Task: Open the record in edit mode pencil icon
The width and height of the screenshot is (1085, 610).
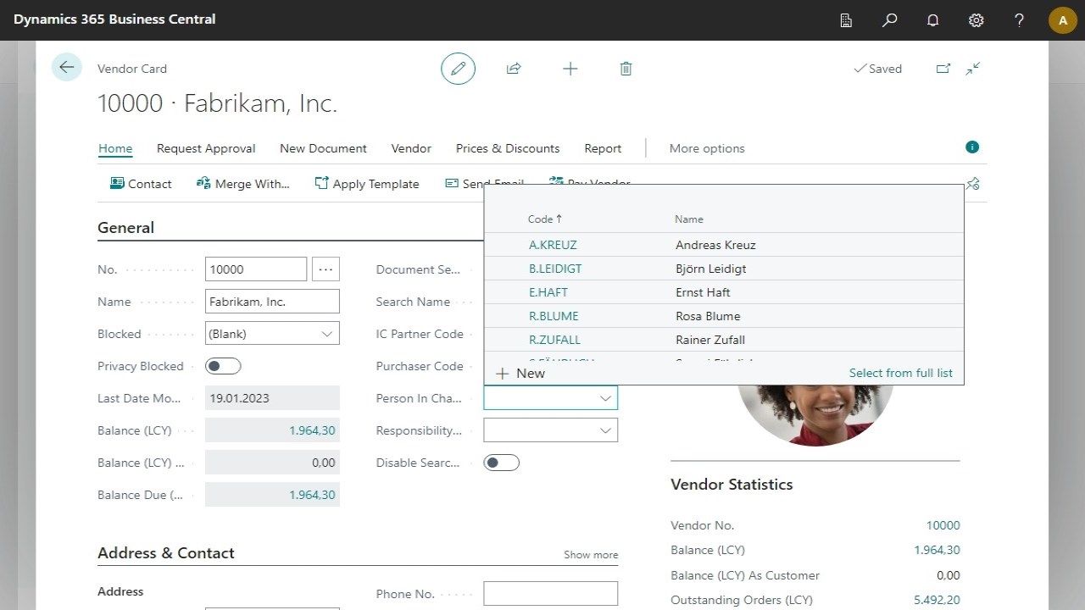Action: point(458,69)
